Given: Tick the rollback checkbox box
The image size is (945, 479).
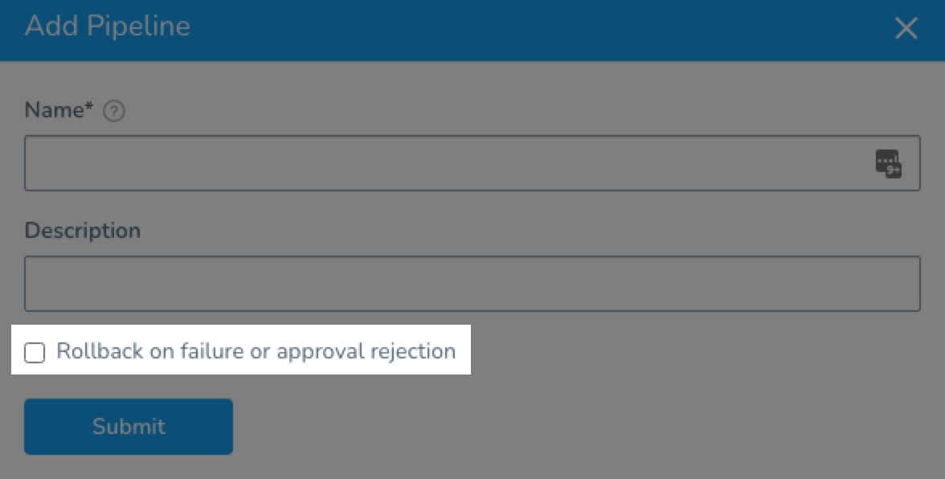Looking at the screenshot, I should coord(35,353).
